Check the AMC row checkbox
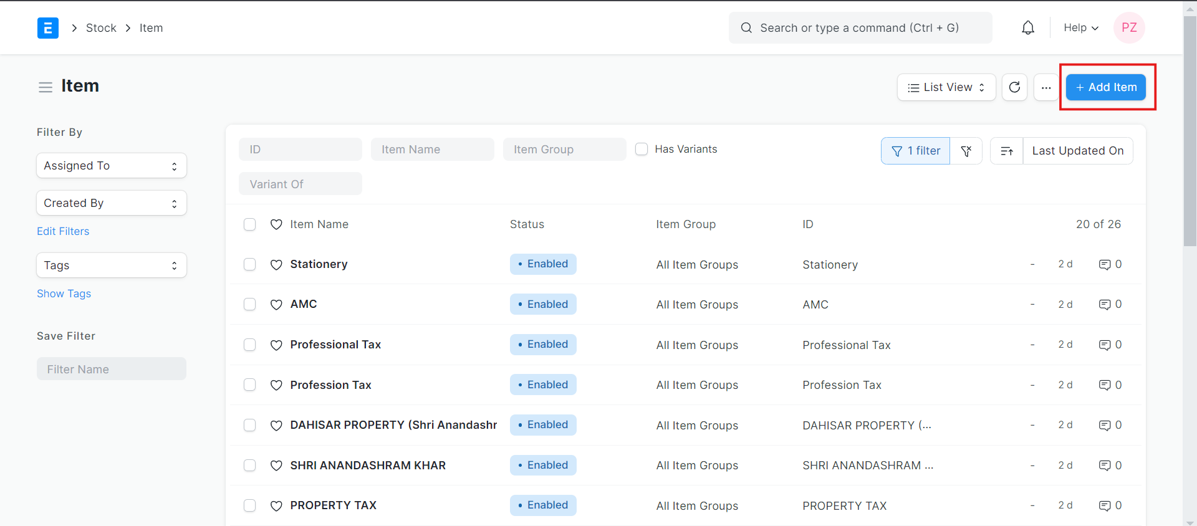The width and height of the screenshot is (1197, 526). pos(250,304)
